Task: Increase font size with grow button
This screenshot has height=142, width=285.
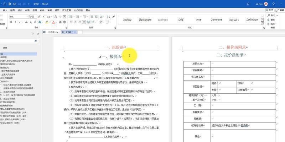Action: 39,17
